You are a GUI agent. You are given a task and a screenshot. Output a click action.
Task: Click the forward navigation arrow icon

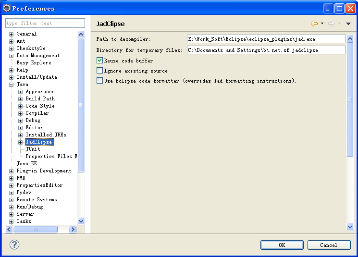click(x=331, y=24)
